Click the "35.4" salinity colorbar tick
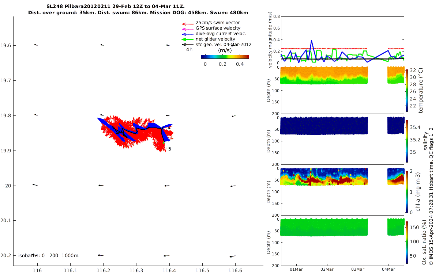 [414, 127]
